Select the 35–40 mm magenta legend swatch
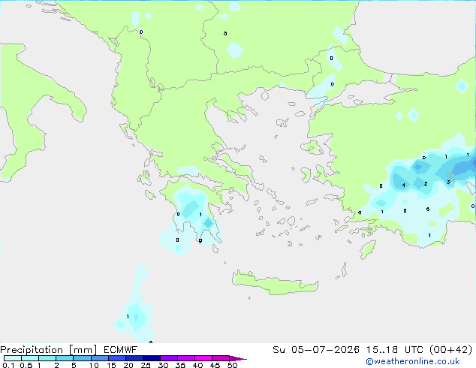The height and width of the screenshot is (368, 476). (185, 358)
